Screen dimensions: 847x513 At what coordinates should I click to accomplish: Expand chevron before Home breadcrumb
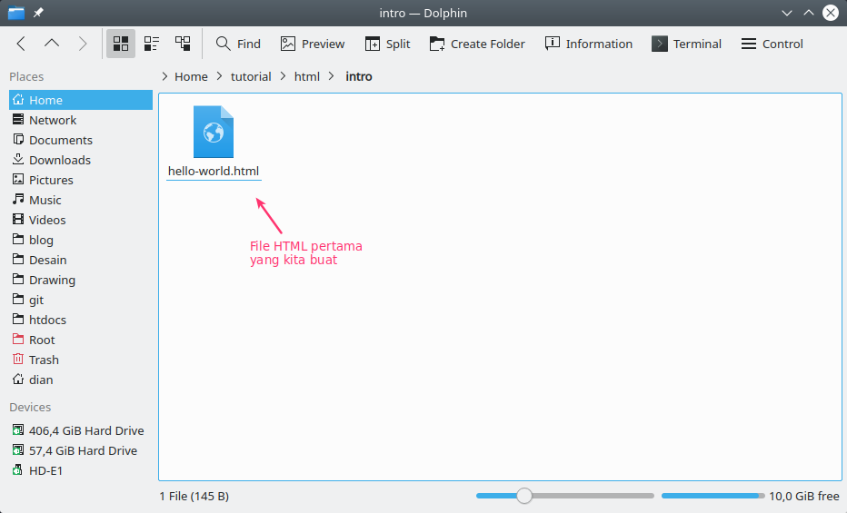click(164, 76)
